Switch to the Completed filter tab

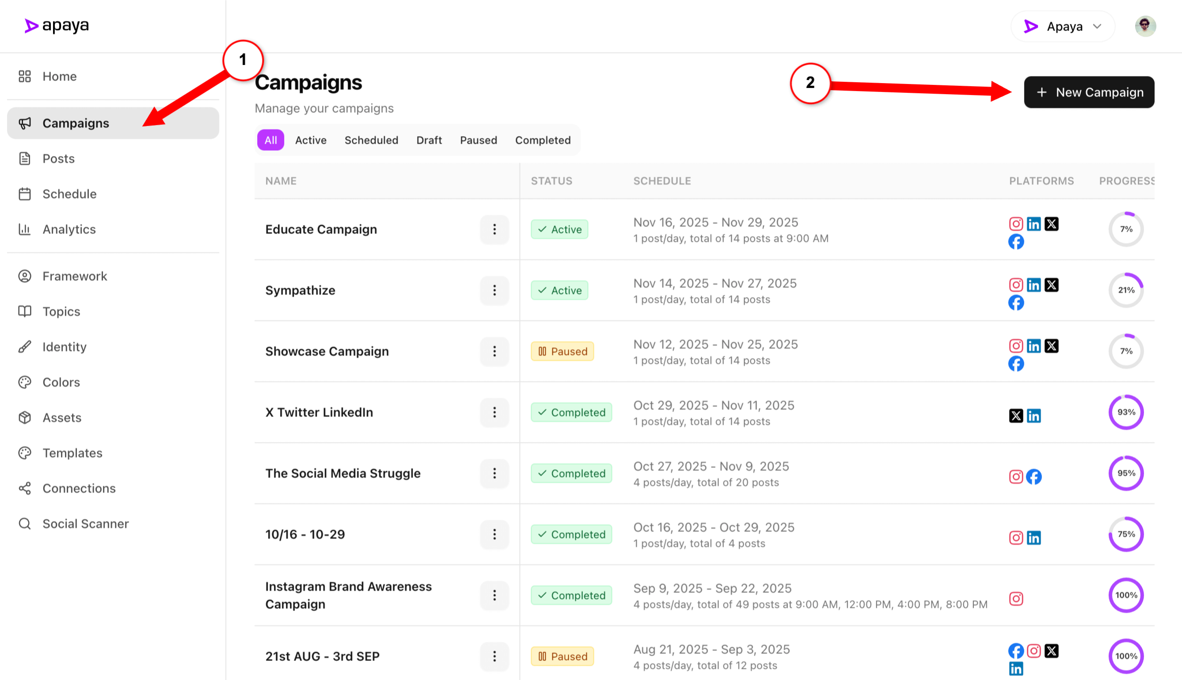point(543,140)
